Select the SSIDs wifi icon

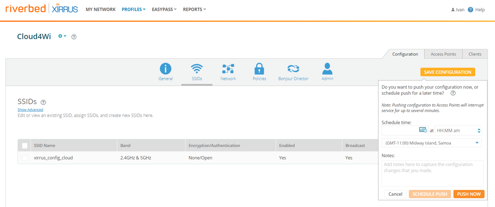(197, 69)
